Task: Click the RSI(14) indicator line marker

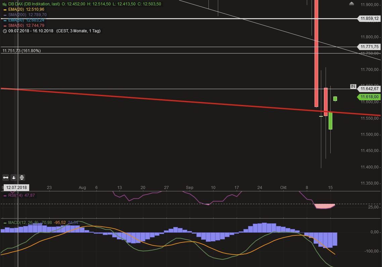Action: (4, 195)
